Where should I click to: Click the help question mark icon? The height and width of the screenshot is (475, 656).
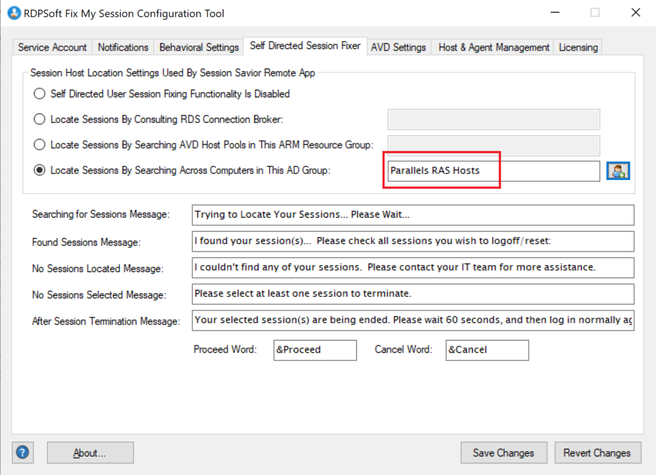(x=22, y=452)
